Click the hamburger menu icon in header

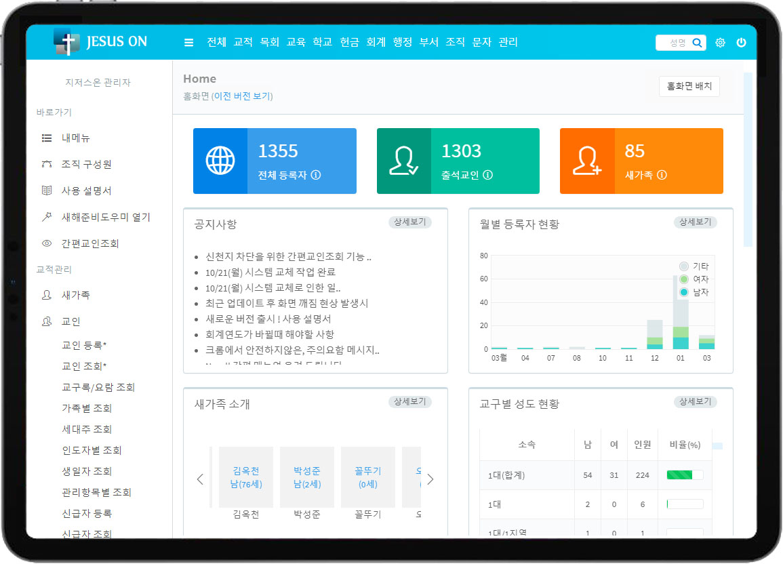(189, 43)
